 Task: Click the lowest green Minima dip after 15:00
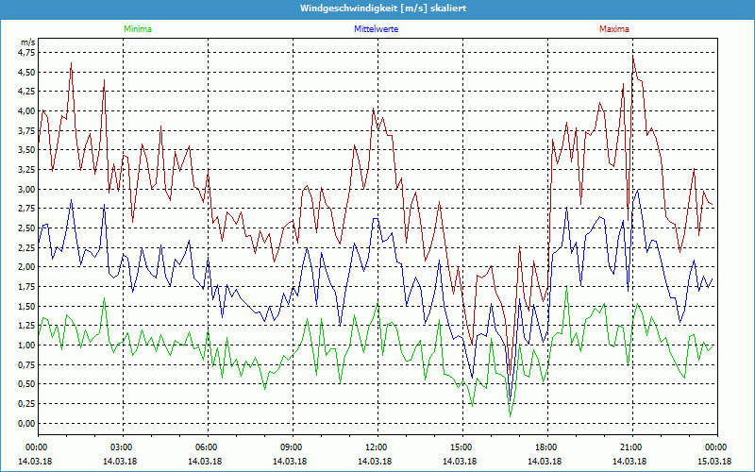tap(511, 415)
